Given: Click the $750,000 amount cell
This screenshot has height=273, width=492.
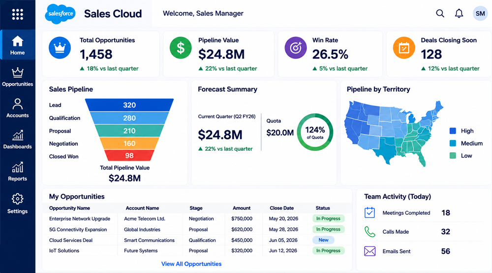Looking at the screenshot, I should 242,219.
